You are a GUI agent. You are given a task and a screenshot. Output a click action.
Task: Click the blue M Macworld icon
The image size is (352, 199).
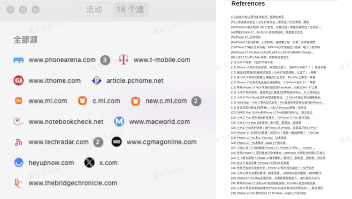tap(119, 122)
